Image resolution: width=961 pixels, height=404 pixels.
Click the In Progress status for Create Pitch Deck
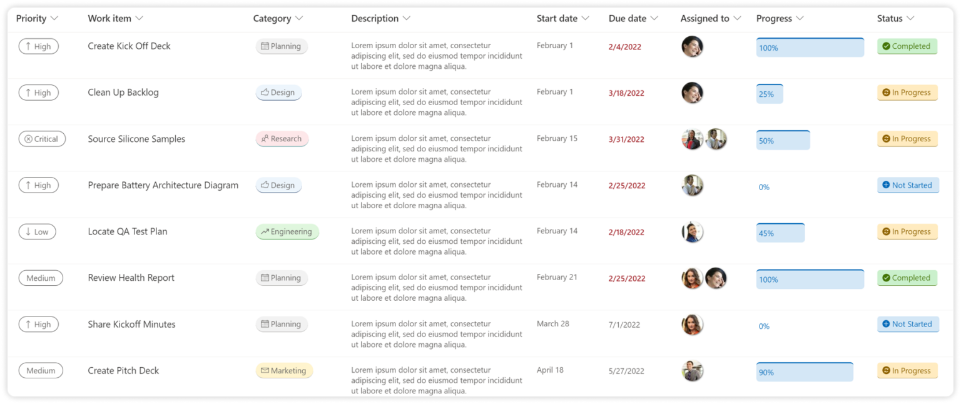907,370
